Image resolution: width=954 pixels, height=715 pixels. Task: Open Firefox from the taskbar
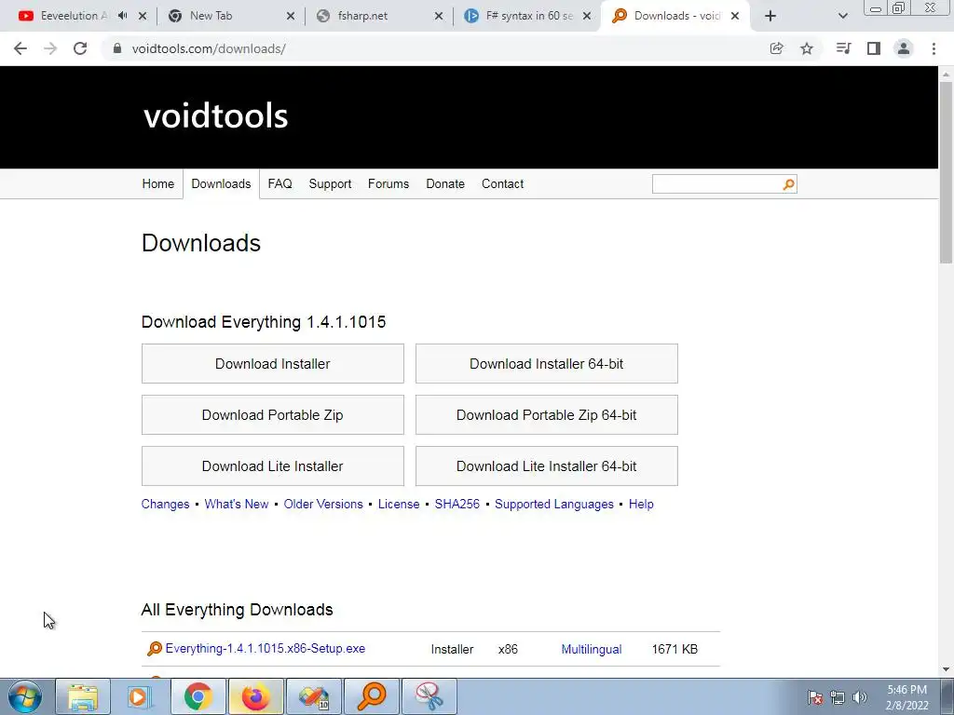255,696
